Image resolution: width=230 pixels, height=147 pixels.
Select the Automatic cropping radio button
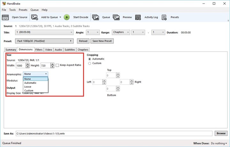(89, 59)
